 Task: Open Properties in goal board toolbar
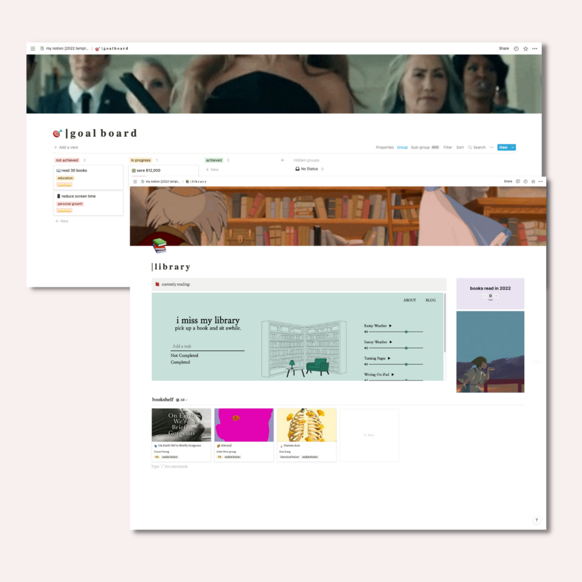pos(385,147)
